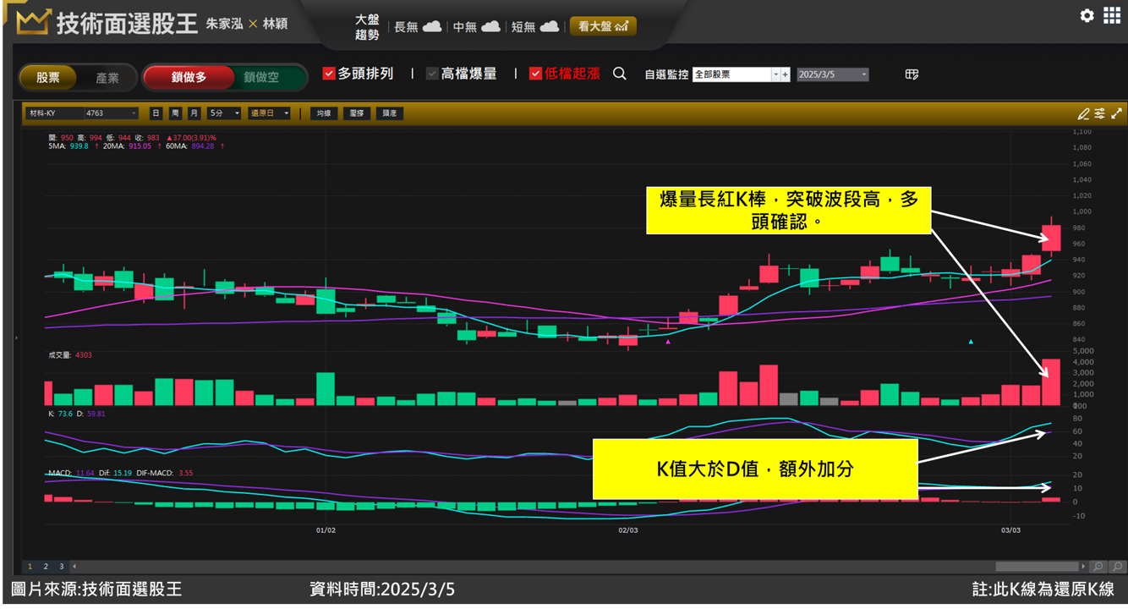Screen dimensions: 1128x609
Task: Open the 全部股票 watchlist dropdown
Action: (x=736, y=74)
